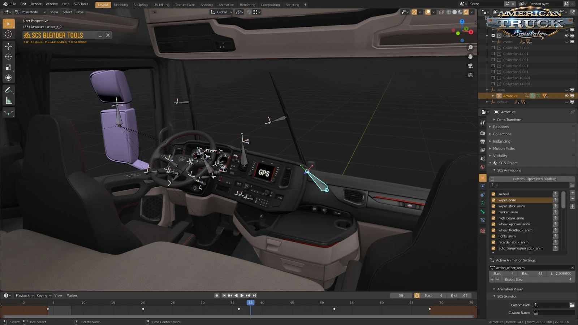Enable the Collection 3.002 checkbox
This screenshot has height=325, width=578.
(x=493, y=47)
